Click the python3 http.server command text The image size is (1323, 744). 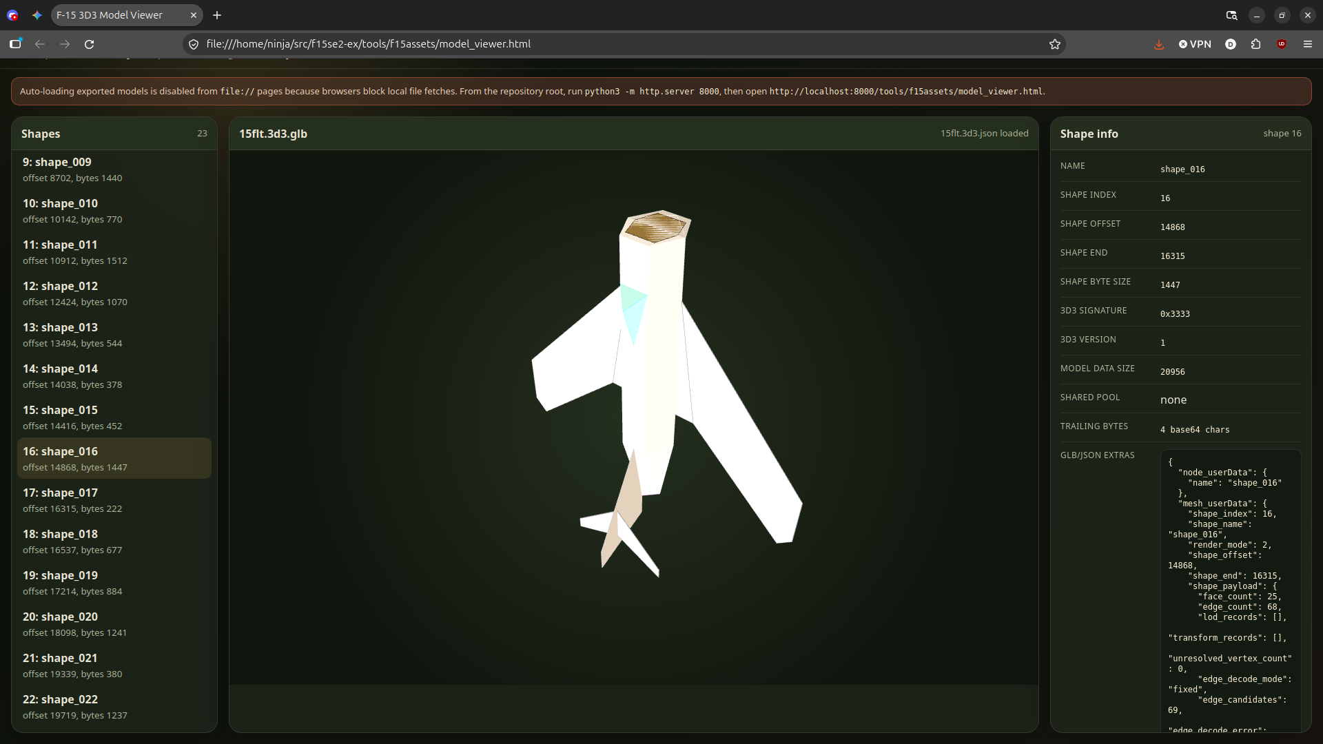652,92
